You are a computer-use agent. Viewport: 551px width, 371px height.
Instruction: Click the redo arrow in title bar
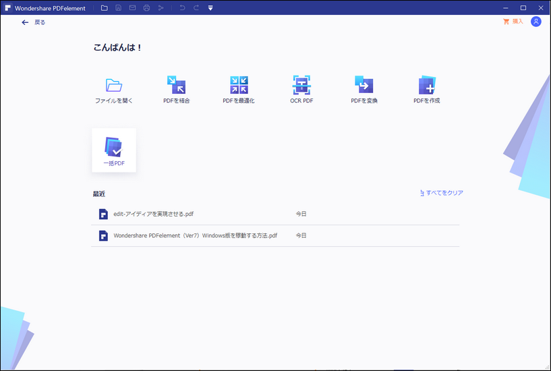point(196,7)
